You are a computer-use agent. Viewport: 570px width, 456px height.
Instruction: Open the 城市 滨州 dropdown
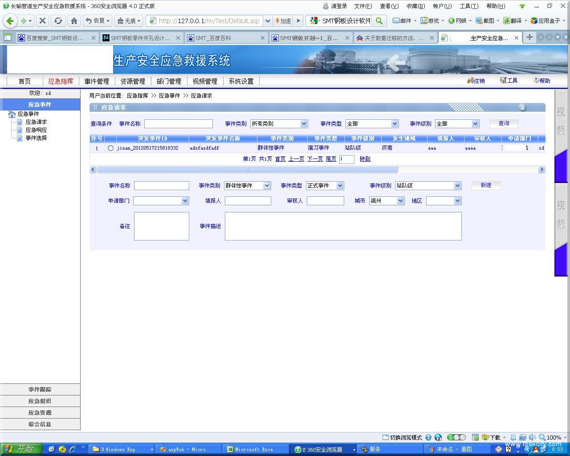[x=387, y=201]
